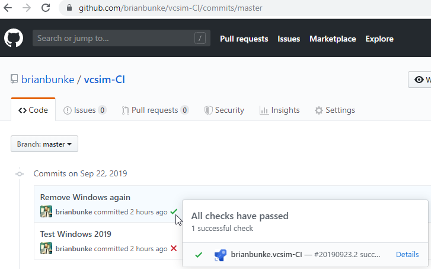Go to the Insights tab
Viewport: 431px width, 269px height.
point(279,110)
